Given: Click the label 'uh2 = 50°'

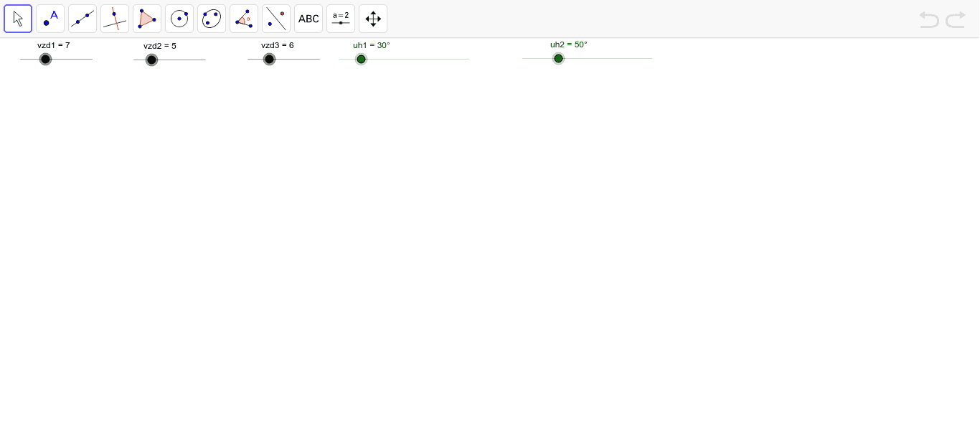Looking at the screenshot, I should [569, 44].
